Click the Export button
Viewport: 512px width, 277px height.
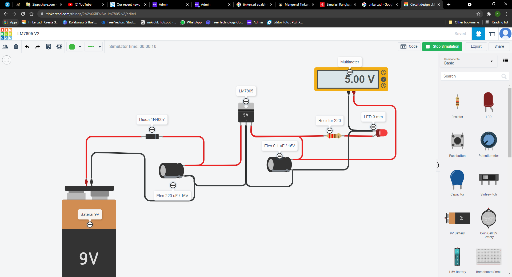(476, 46)
